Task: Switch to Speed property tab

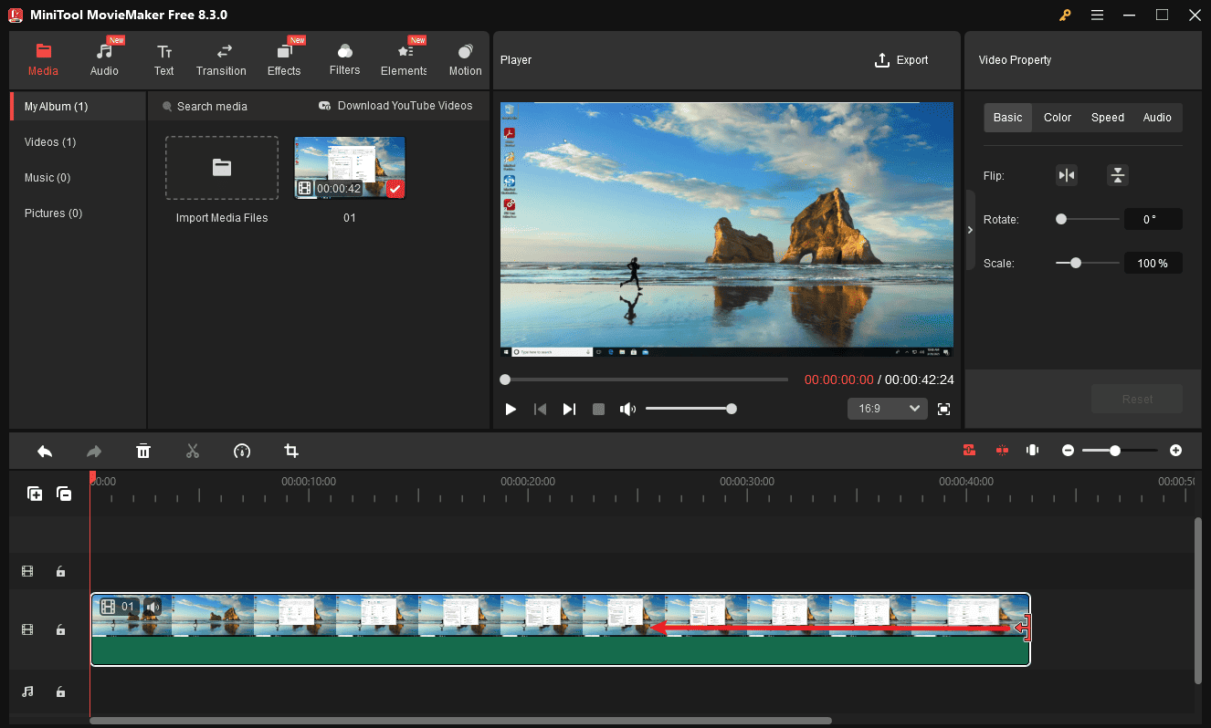Action: (x=1108, y=118)
